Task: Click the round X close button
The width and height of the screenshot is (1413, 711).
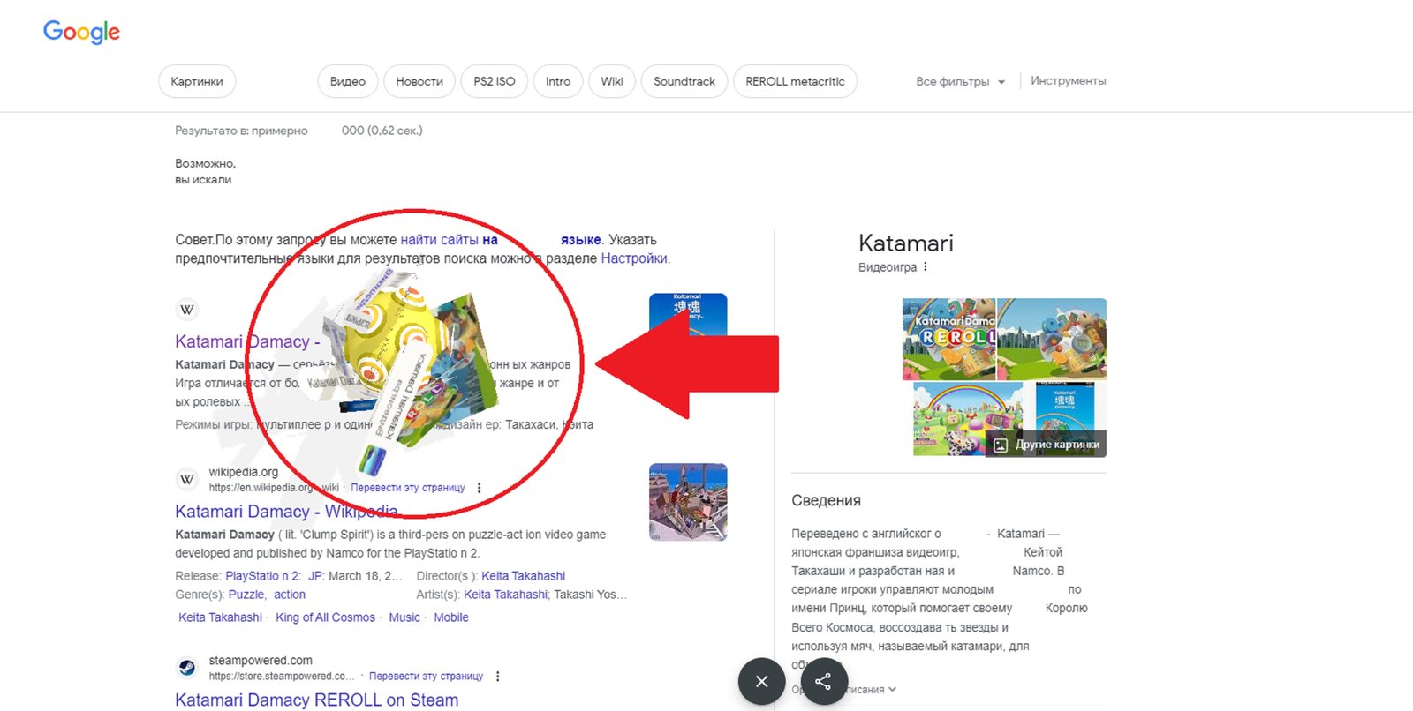Action: [x=762, y=681]
